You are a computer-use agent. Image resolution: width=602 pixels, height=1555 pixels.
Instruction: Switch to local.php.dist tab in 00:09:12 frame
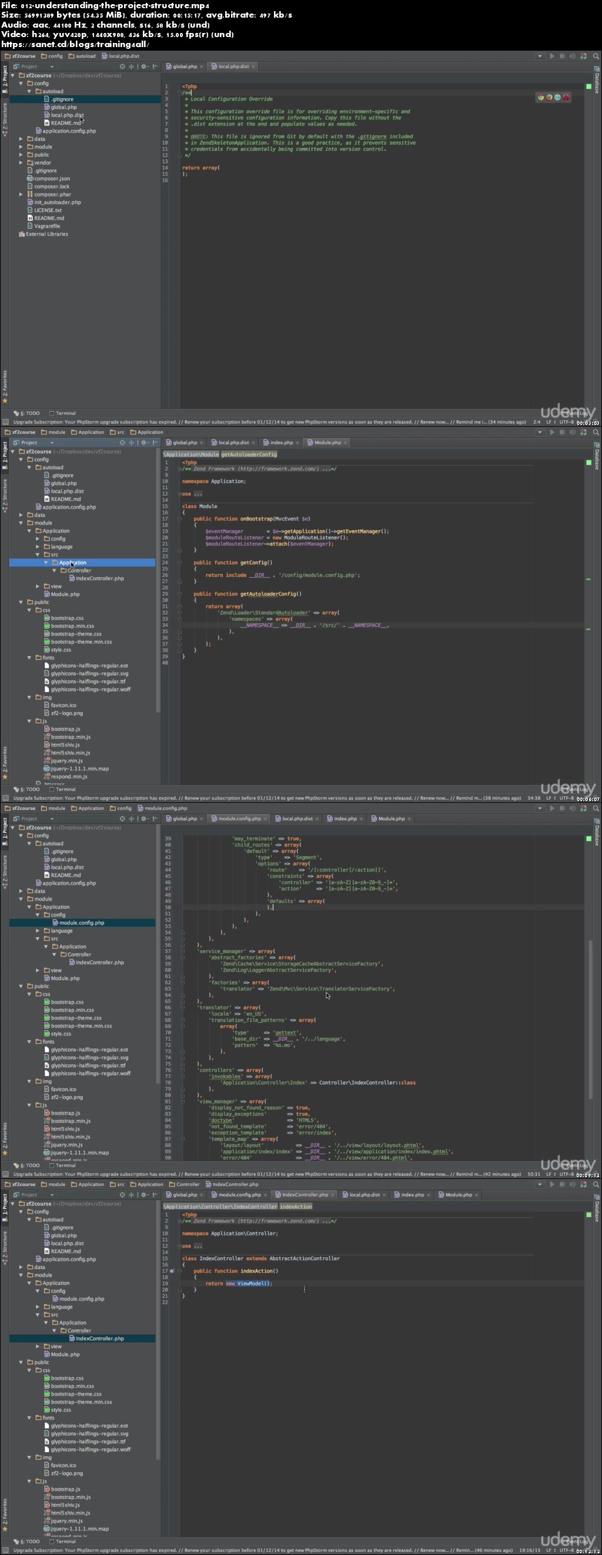point(297,819)
